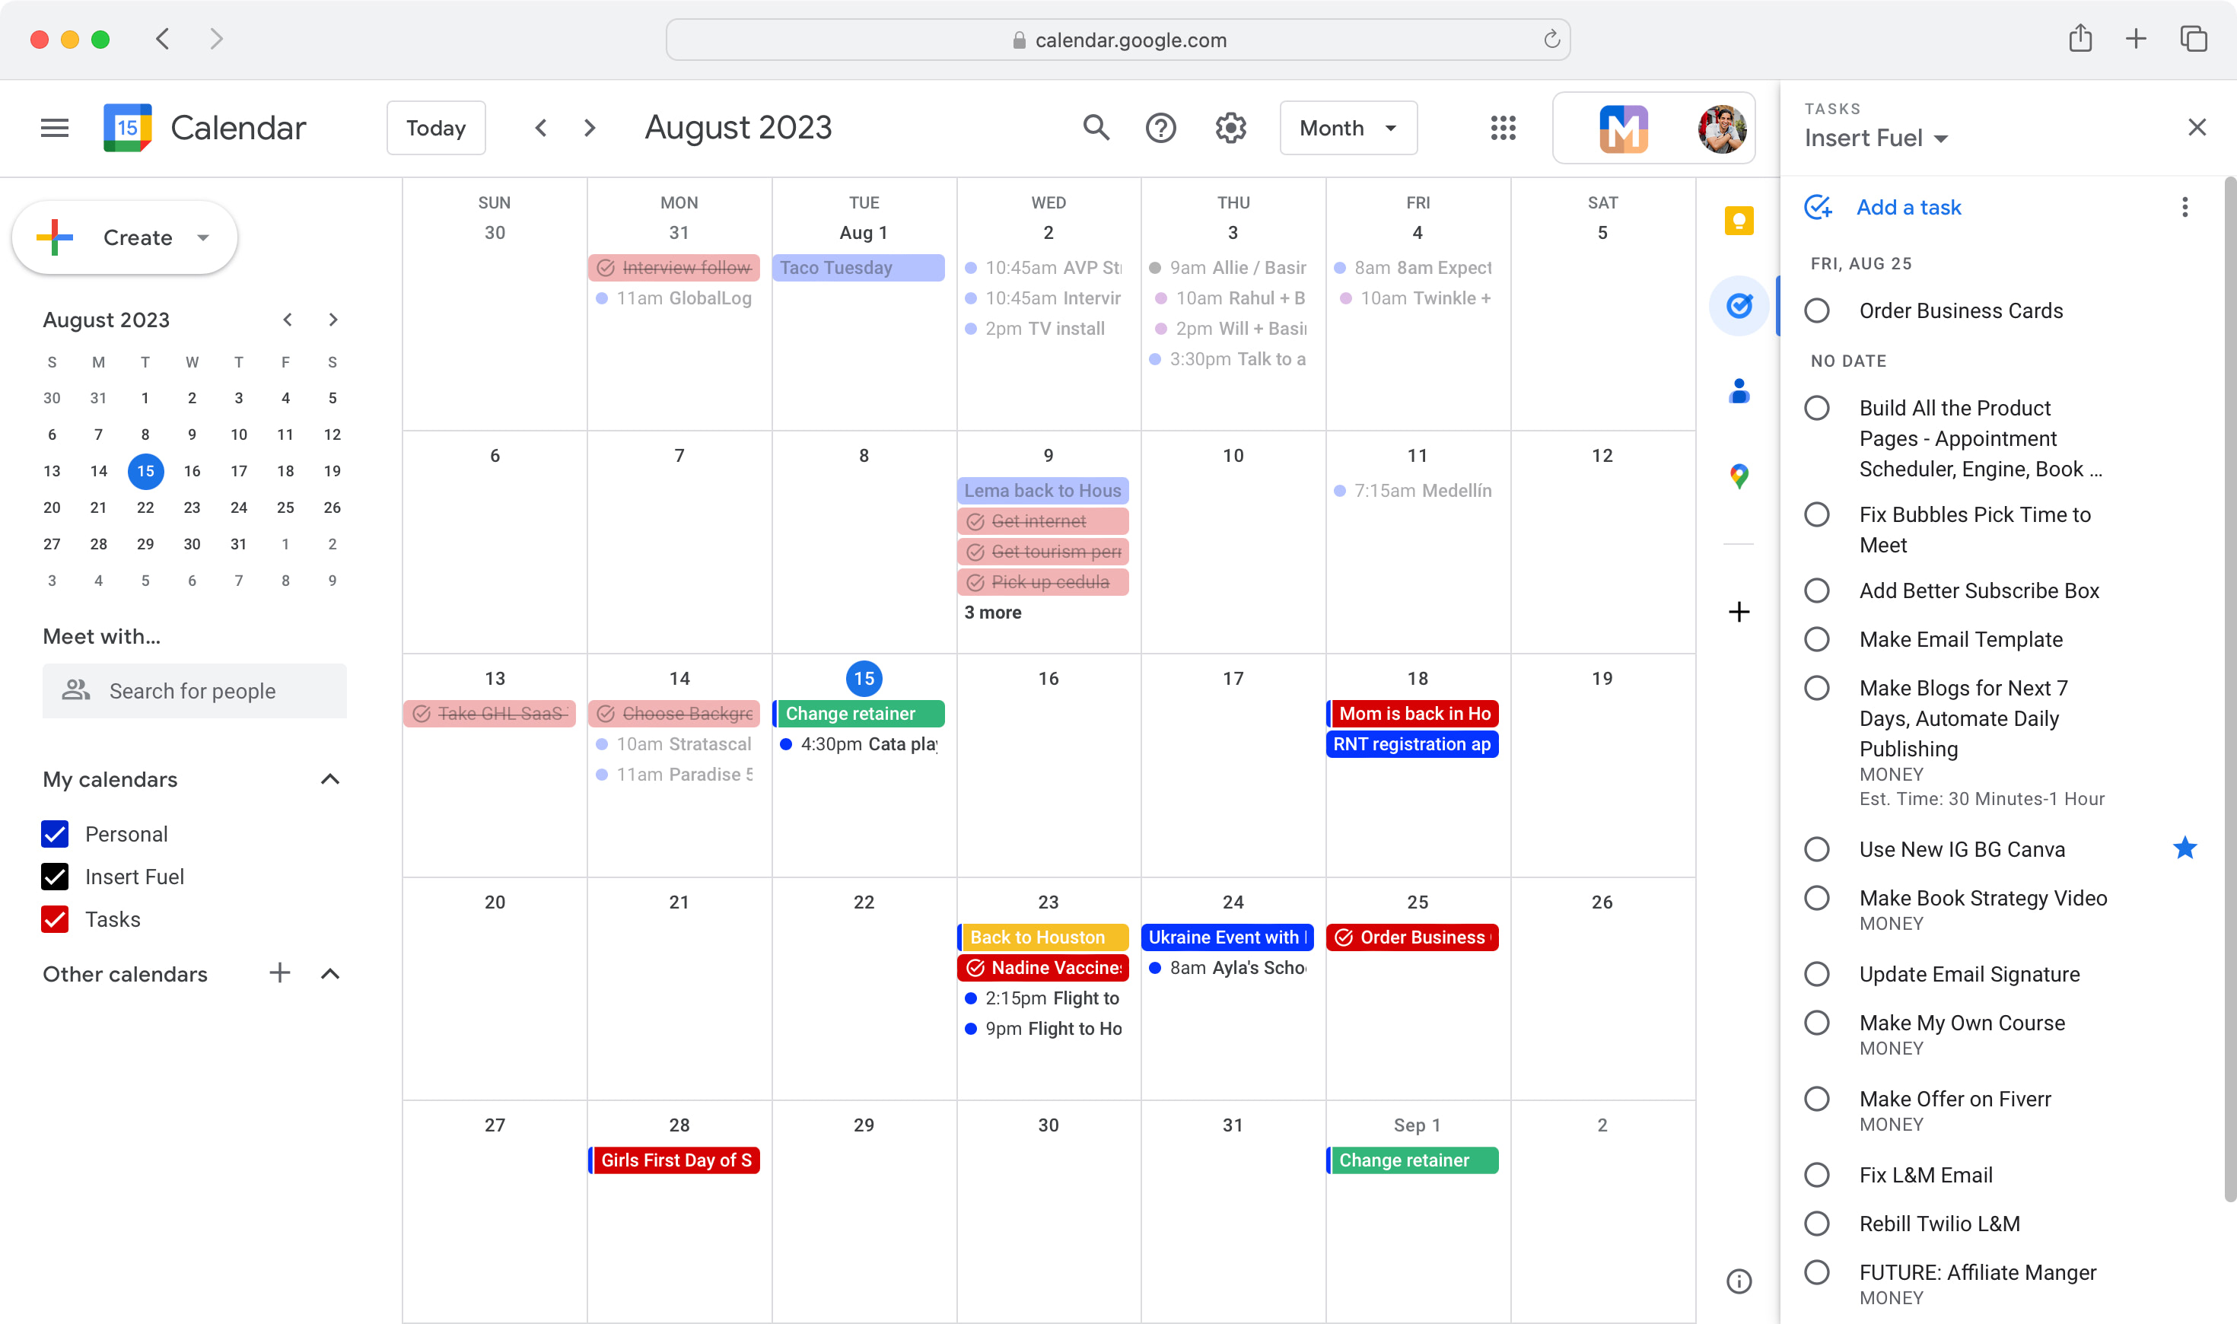This screenshot has width=2237, height=1324.
Task: Open the Maps icon in the sidebar
Action: (x=1739, y=475)
